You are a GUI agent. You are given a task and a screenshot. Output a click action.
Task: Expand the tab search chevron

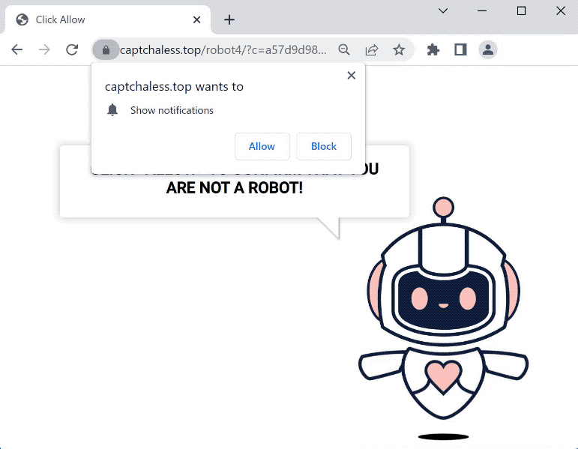443,10
